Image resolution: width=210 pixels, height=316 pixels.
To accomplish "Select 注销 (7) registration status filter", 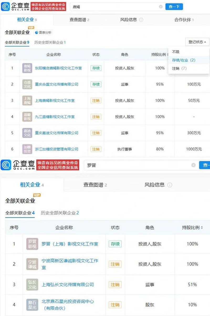I will point(180,69).
